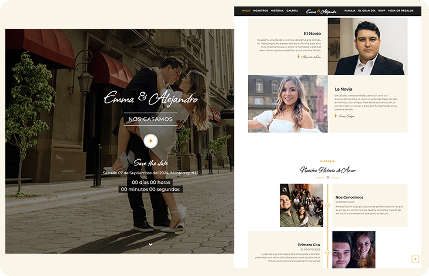Image resolution: width=429 pixels, height=276 pixels.
Task: Jump to EL GRAN DÍA section
Action: [x=367, y=11]
